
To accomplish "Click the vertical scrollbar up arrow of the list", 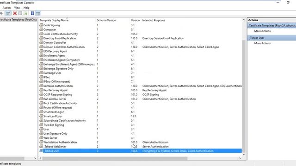I will (x=244, y=19).
